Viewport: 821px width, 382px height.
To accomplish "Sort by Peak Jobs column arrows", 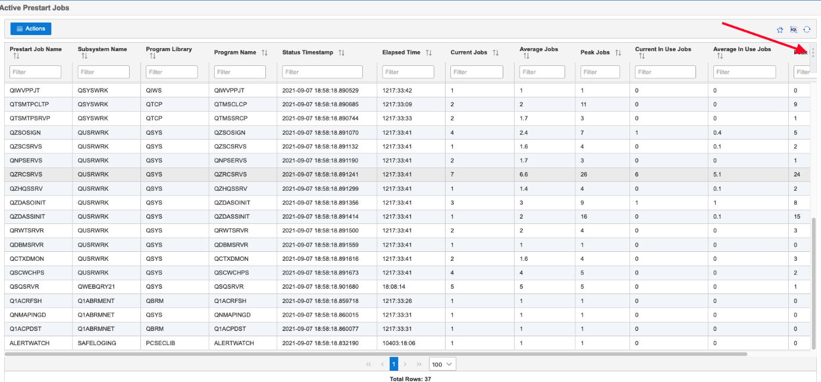I will point(618,53).
